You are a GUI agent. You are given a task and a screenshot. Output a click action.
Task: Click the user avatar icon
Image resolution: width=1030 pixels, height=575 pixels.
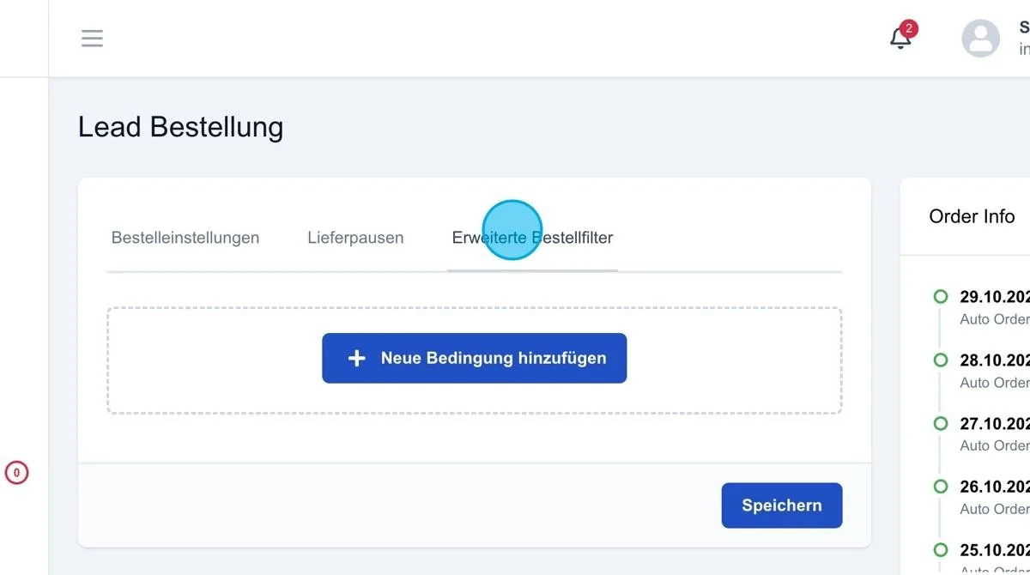click(x=980, y=39)
